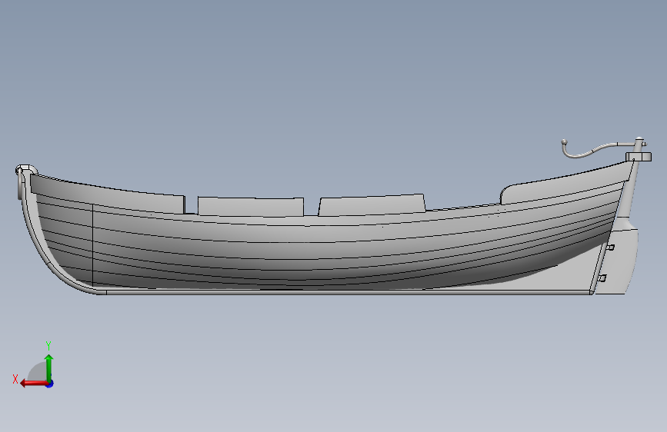
Task: Click the green Y axis arrow of the triad
Action: 49,368
